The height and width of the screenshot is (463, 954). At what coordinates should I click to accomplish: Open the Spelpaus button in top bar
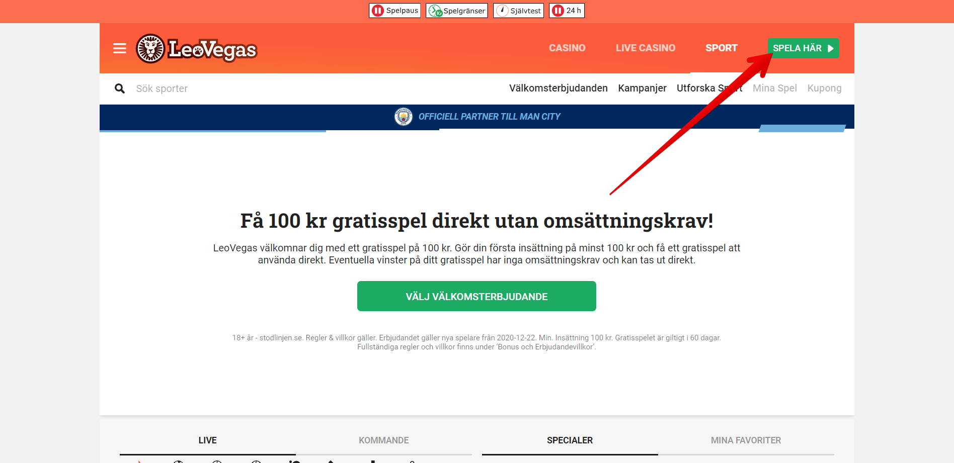(395, 11)
